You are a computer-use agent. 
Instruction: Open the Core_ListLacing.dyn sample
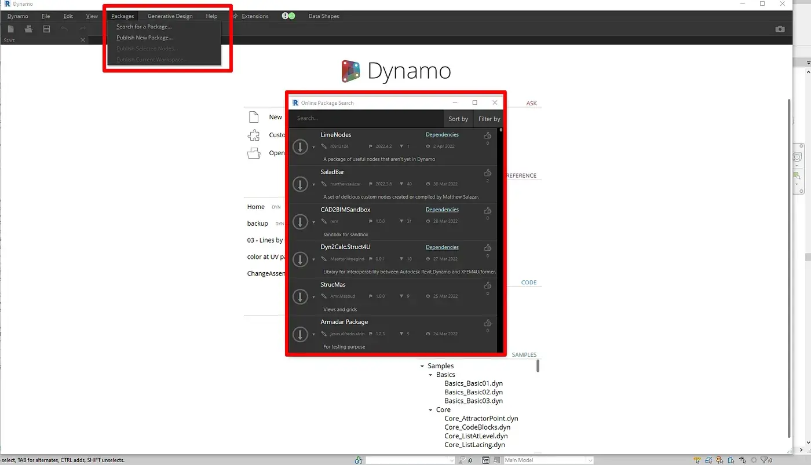point(474,445)
